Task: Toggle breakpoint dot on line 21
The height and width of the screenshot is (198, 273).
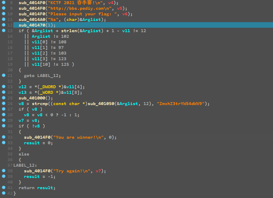Action: tap(4, 75)
